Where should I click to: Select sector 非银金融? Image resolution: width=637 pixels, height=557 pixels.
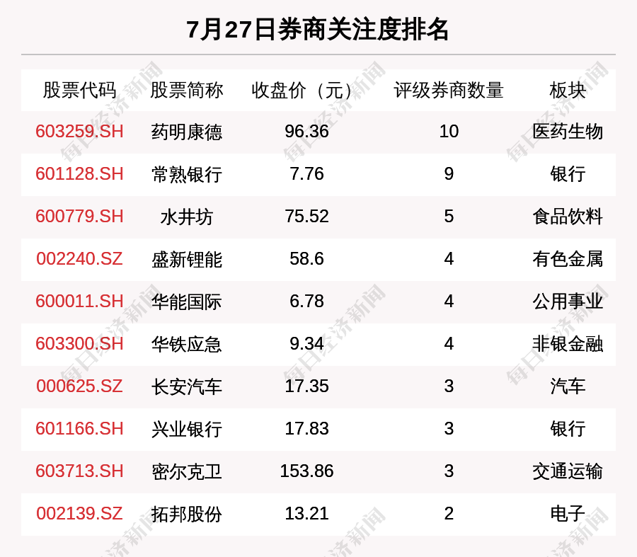pyautogui.click(x=568, y=344)
